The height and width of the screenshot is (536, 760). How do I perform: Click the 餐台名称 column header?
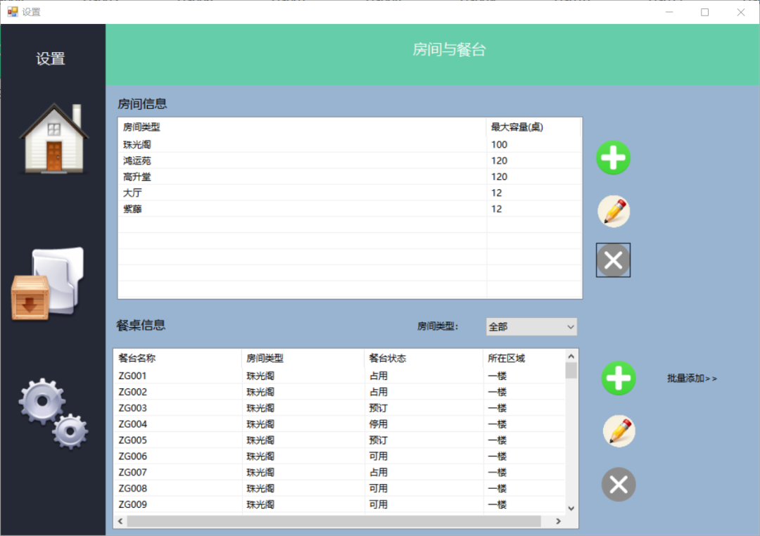coord(177,359)
